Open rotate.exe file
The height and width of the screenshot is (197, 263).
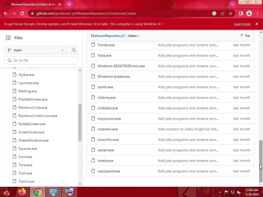pyautogui.click(x=105, y=161)
